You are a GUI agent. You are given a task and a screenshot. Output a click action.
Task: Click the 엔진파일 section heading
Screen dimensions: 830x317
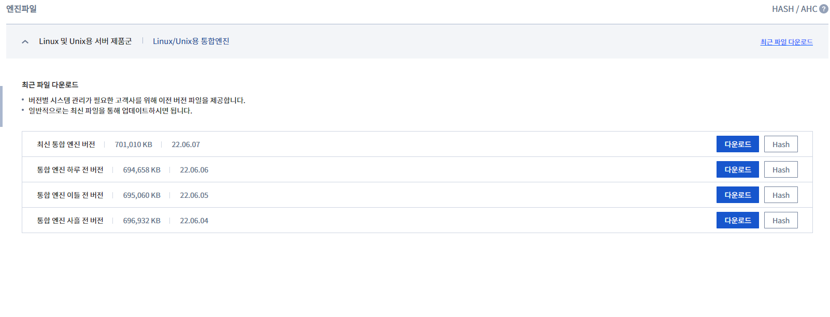(21, 9)
